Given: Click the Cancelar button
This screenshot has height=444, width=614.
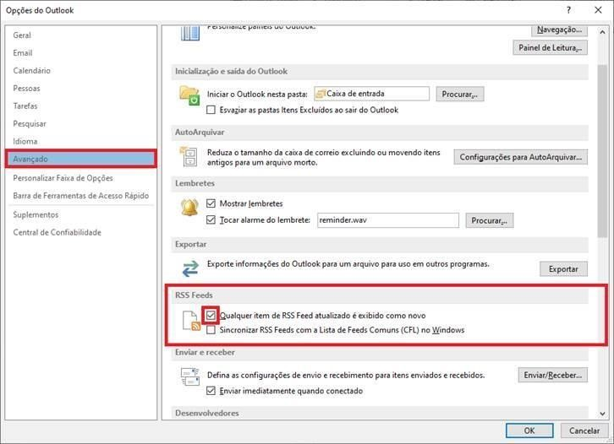Looking at the screenshot, I should tap(584, 430).
